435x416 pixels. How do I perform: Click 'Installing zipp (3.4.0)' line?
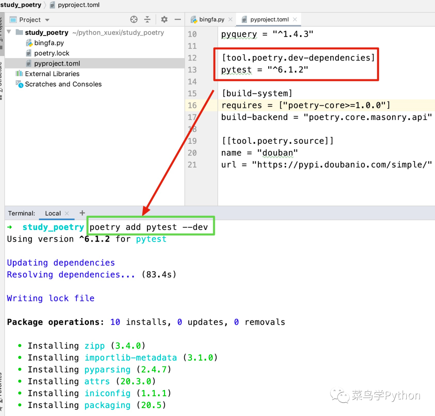(x=87, y=346)
